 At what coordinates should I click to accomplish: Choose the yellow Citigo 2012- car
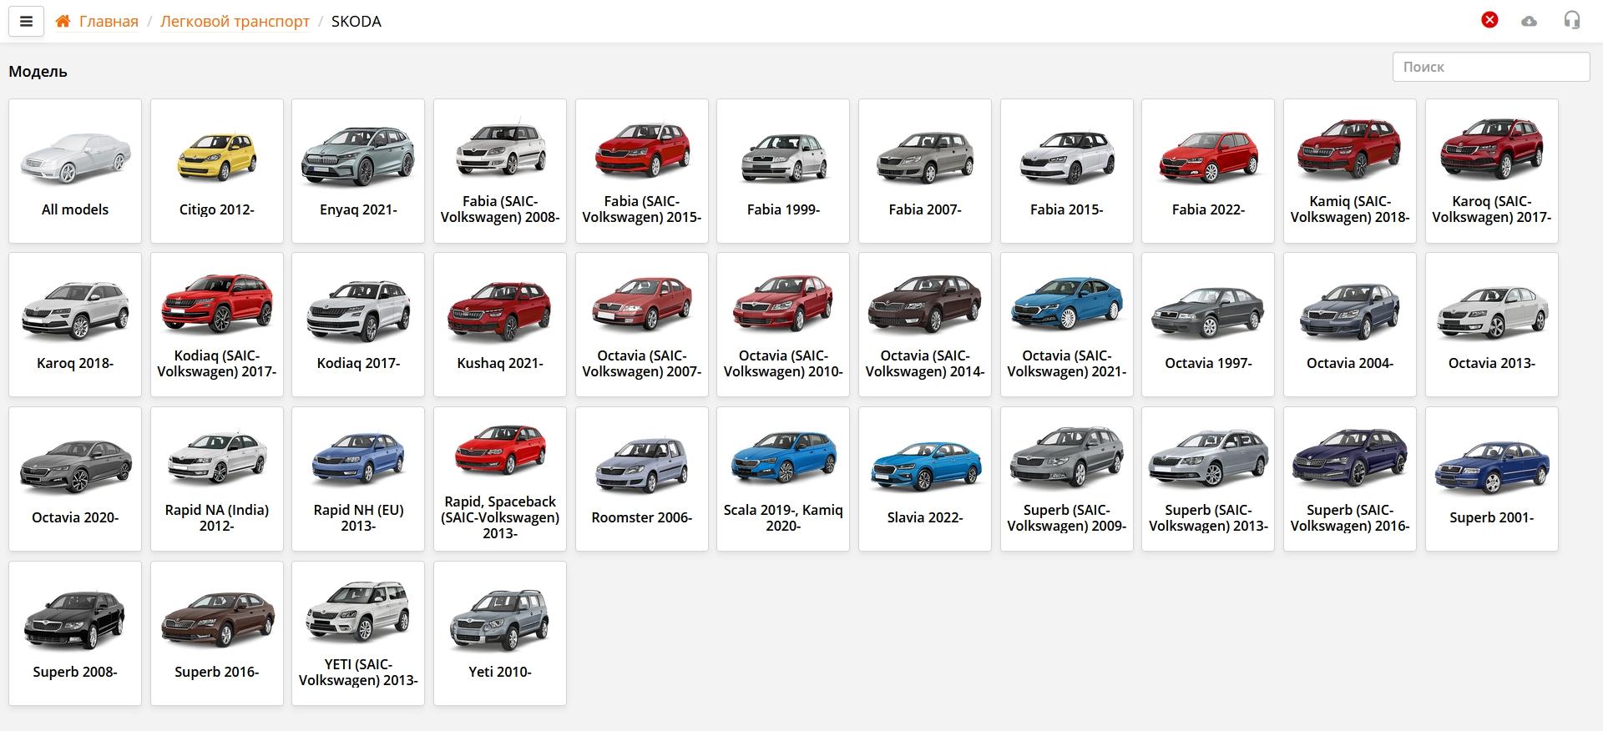pyautogui.click(x=217, y=171)
